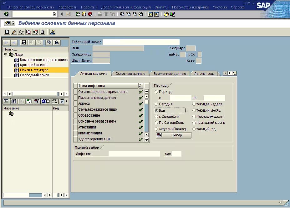Click the Overview mountain picture icon
Image resolution: width=290 pixels, height=208 pixels.
(52, 32)
